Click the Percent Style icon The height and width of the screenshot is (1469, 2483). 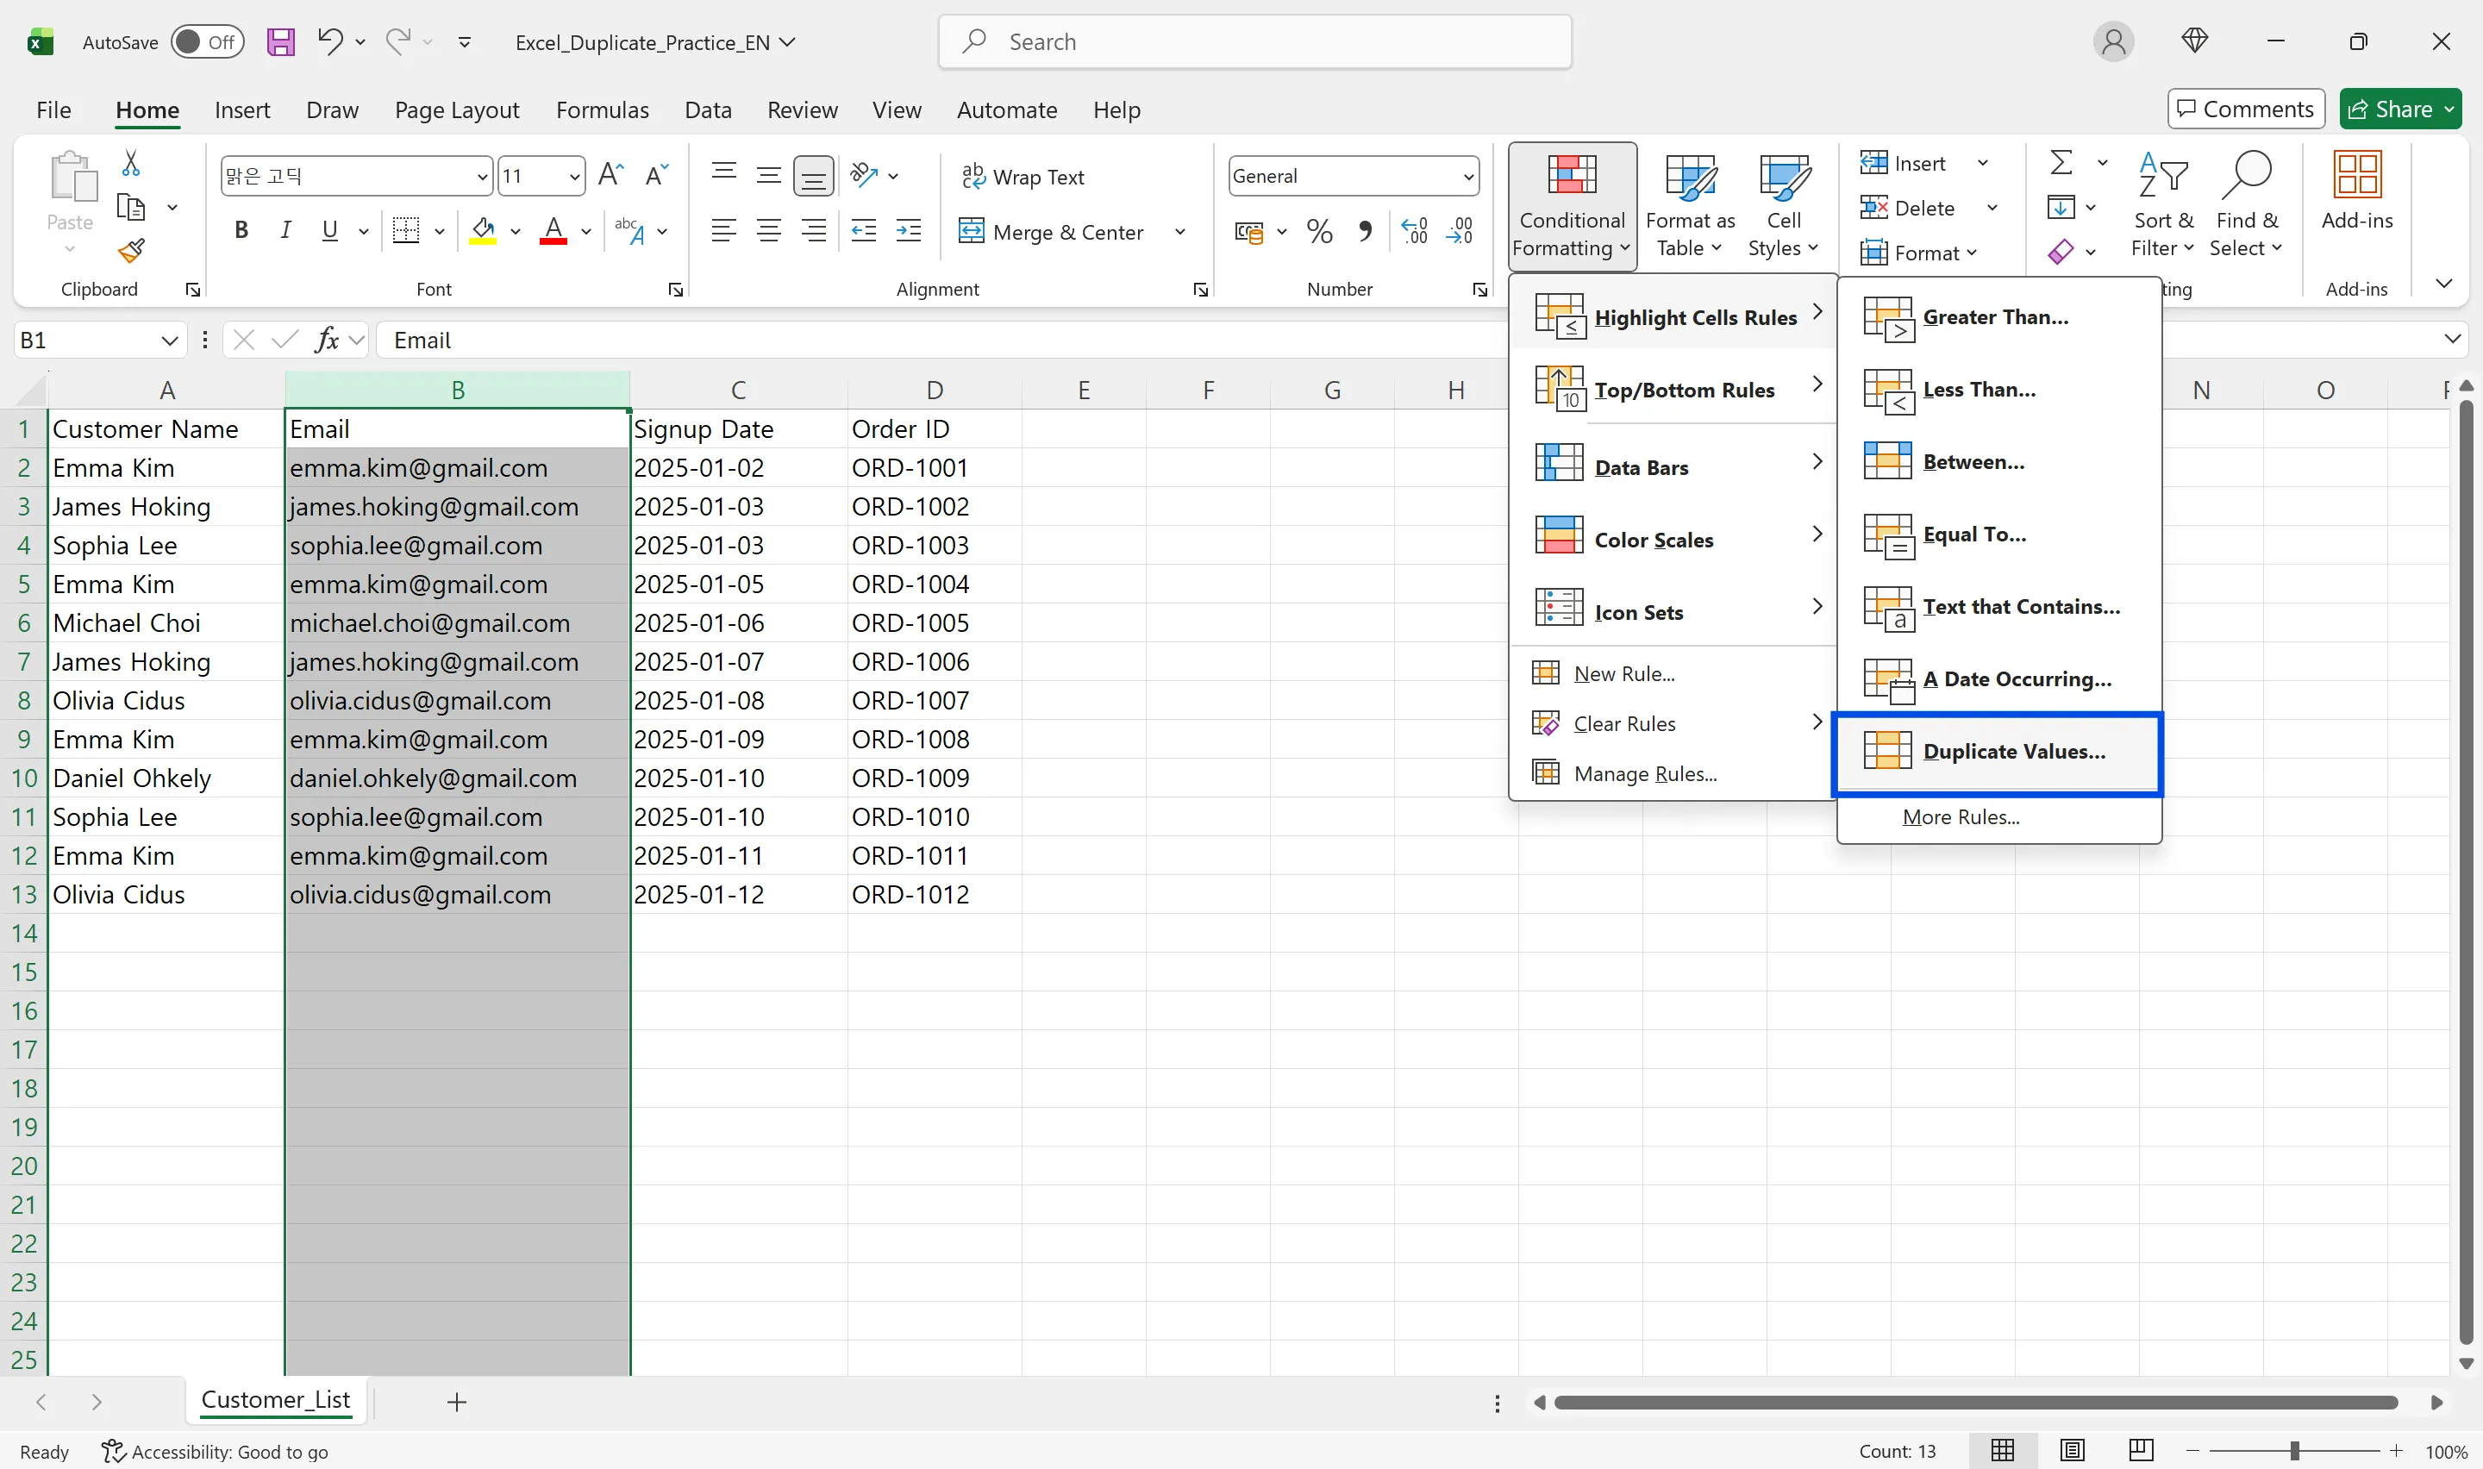pyautogui.click(x=1319, y=231)
